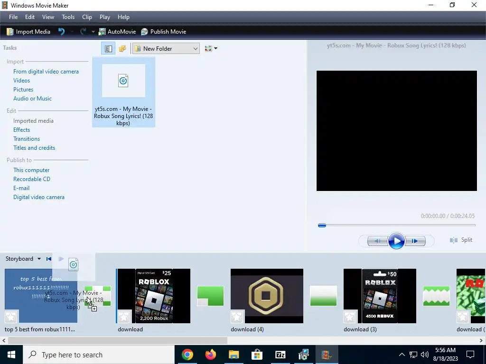Click the Videos import link

21,81
